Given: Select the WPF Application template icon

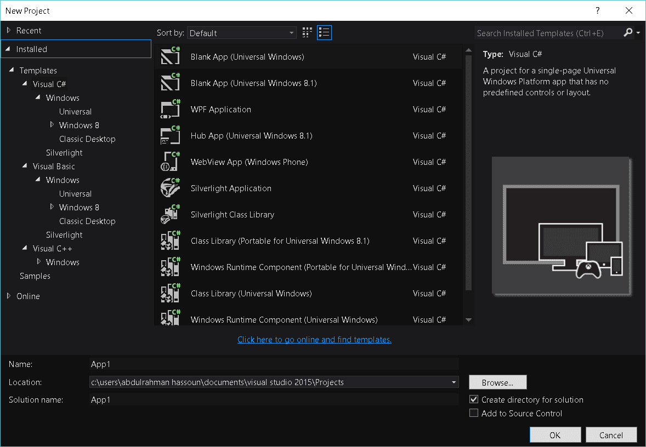Looking at the screenshot, I should click(170, 109).
